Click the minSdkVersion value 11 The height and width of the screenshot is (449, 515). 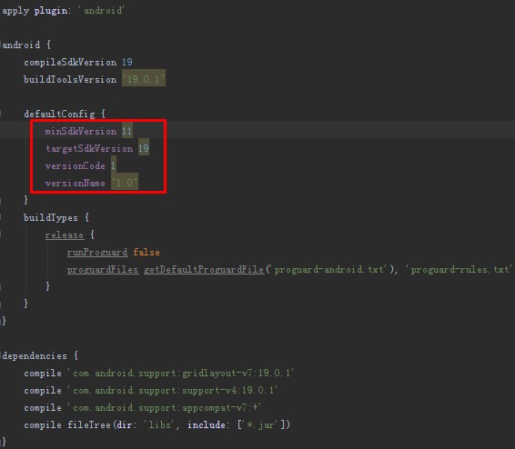tap(126, 131)
